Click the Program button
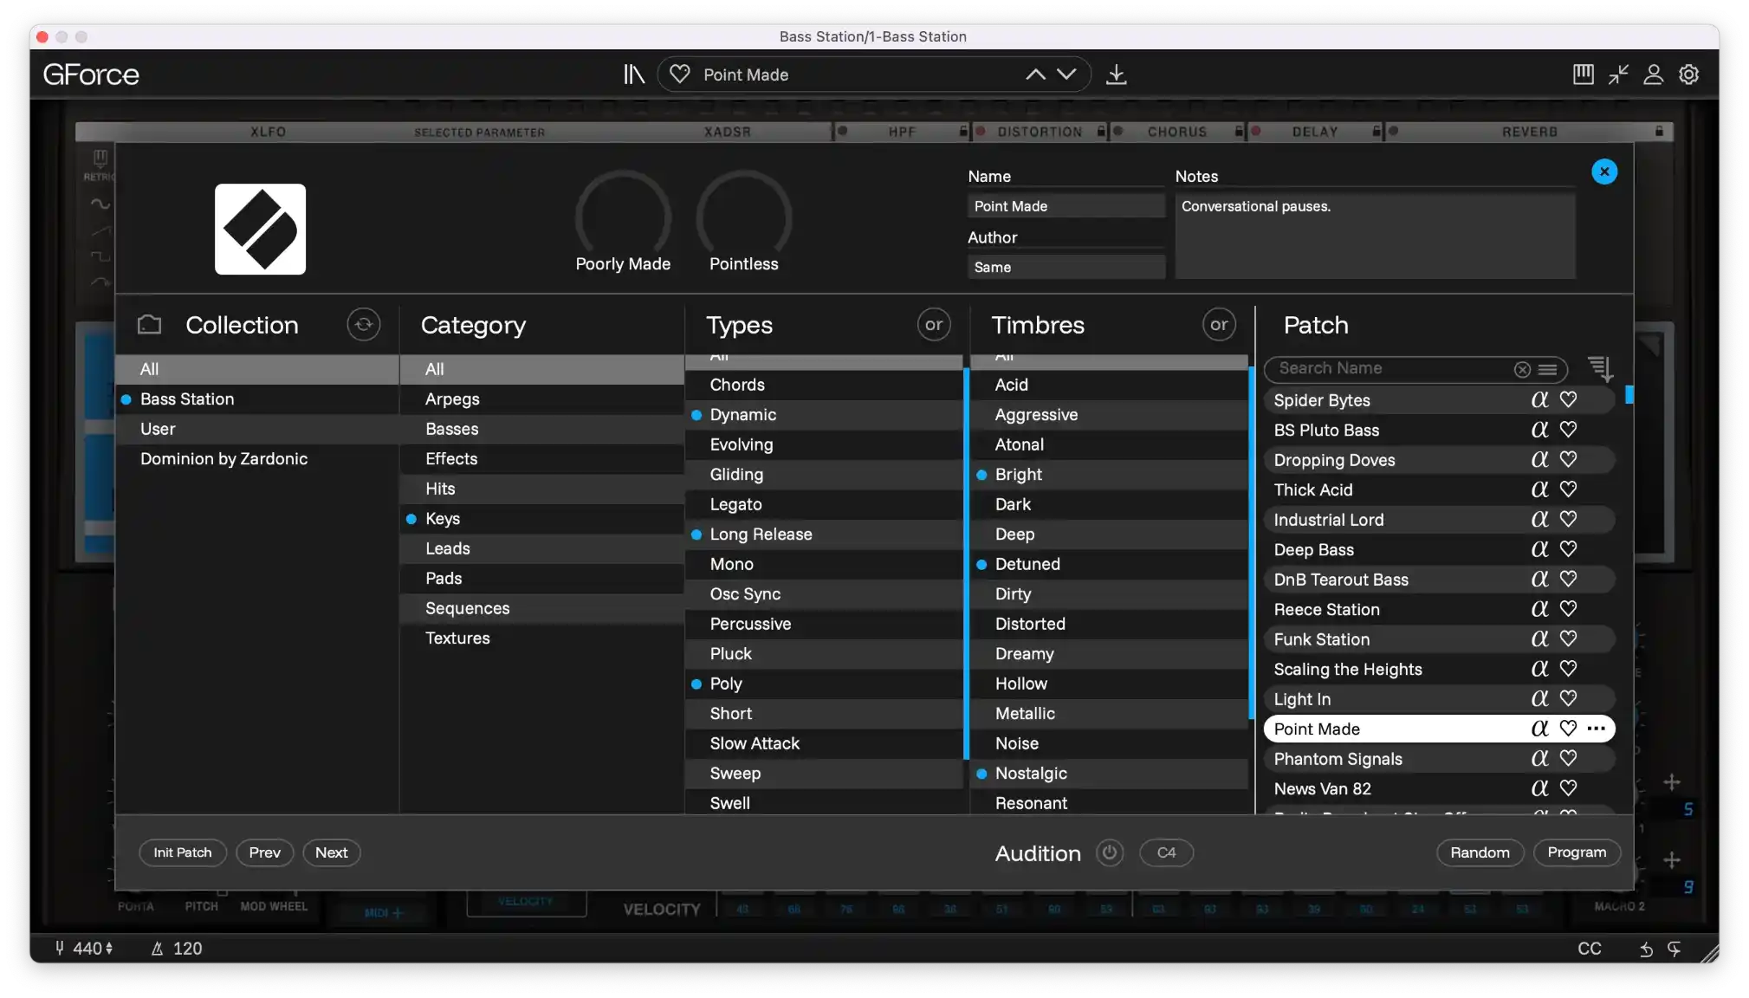1749x998 pixels. 1577,852
